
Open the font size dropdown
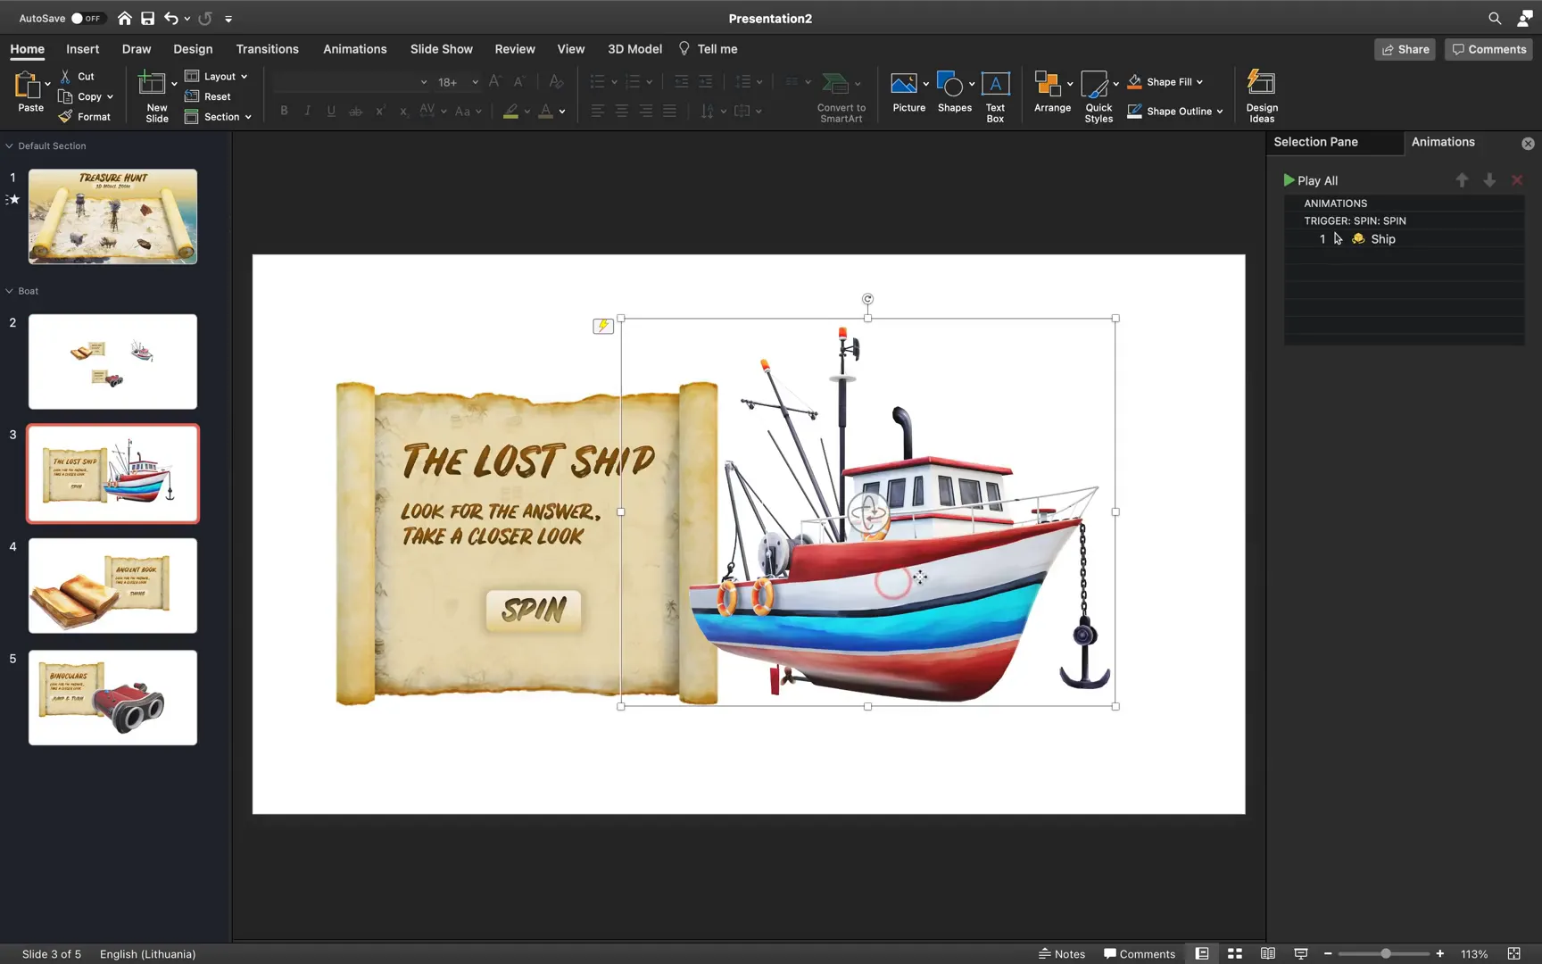pyautogui.click(x=475, y=82)
